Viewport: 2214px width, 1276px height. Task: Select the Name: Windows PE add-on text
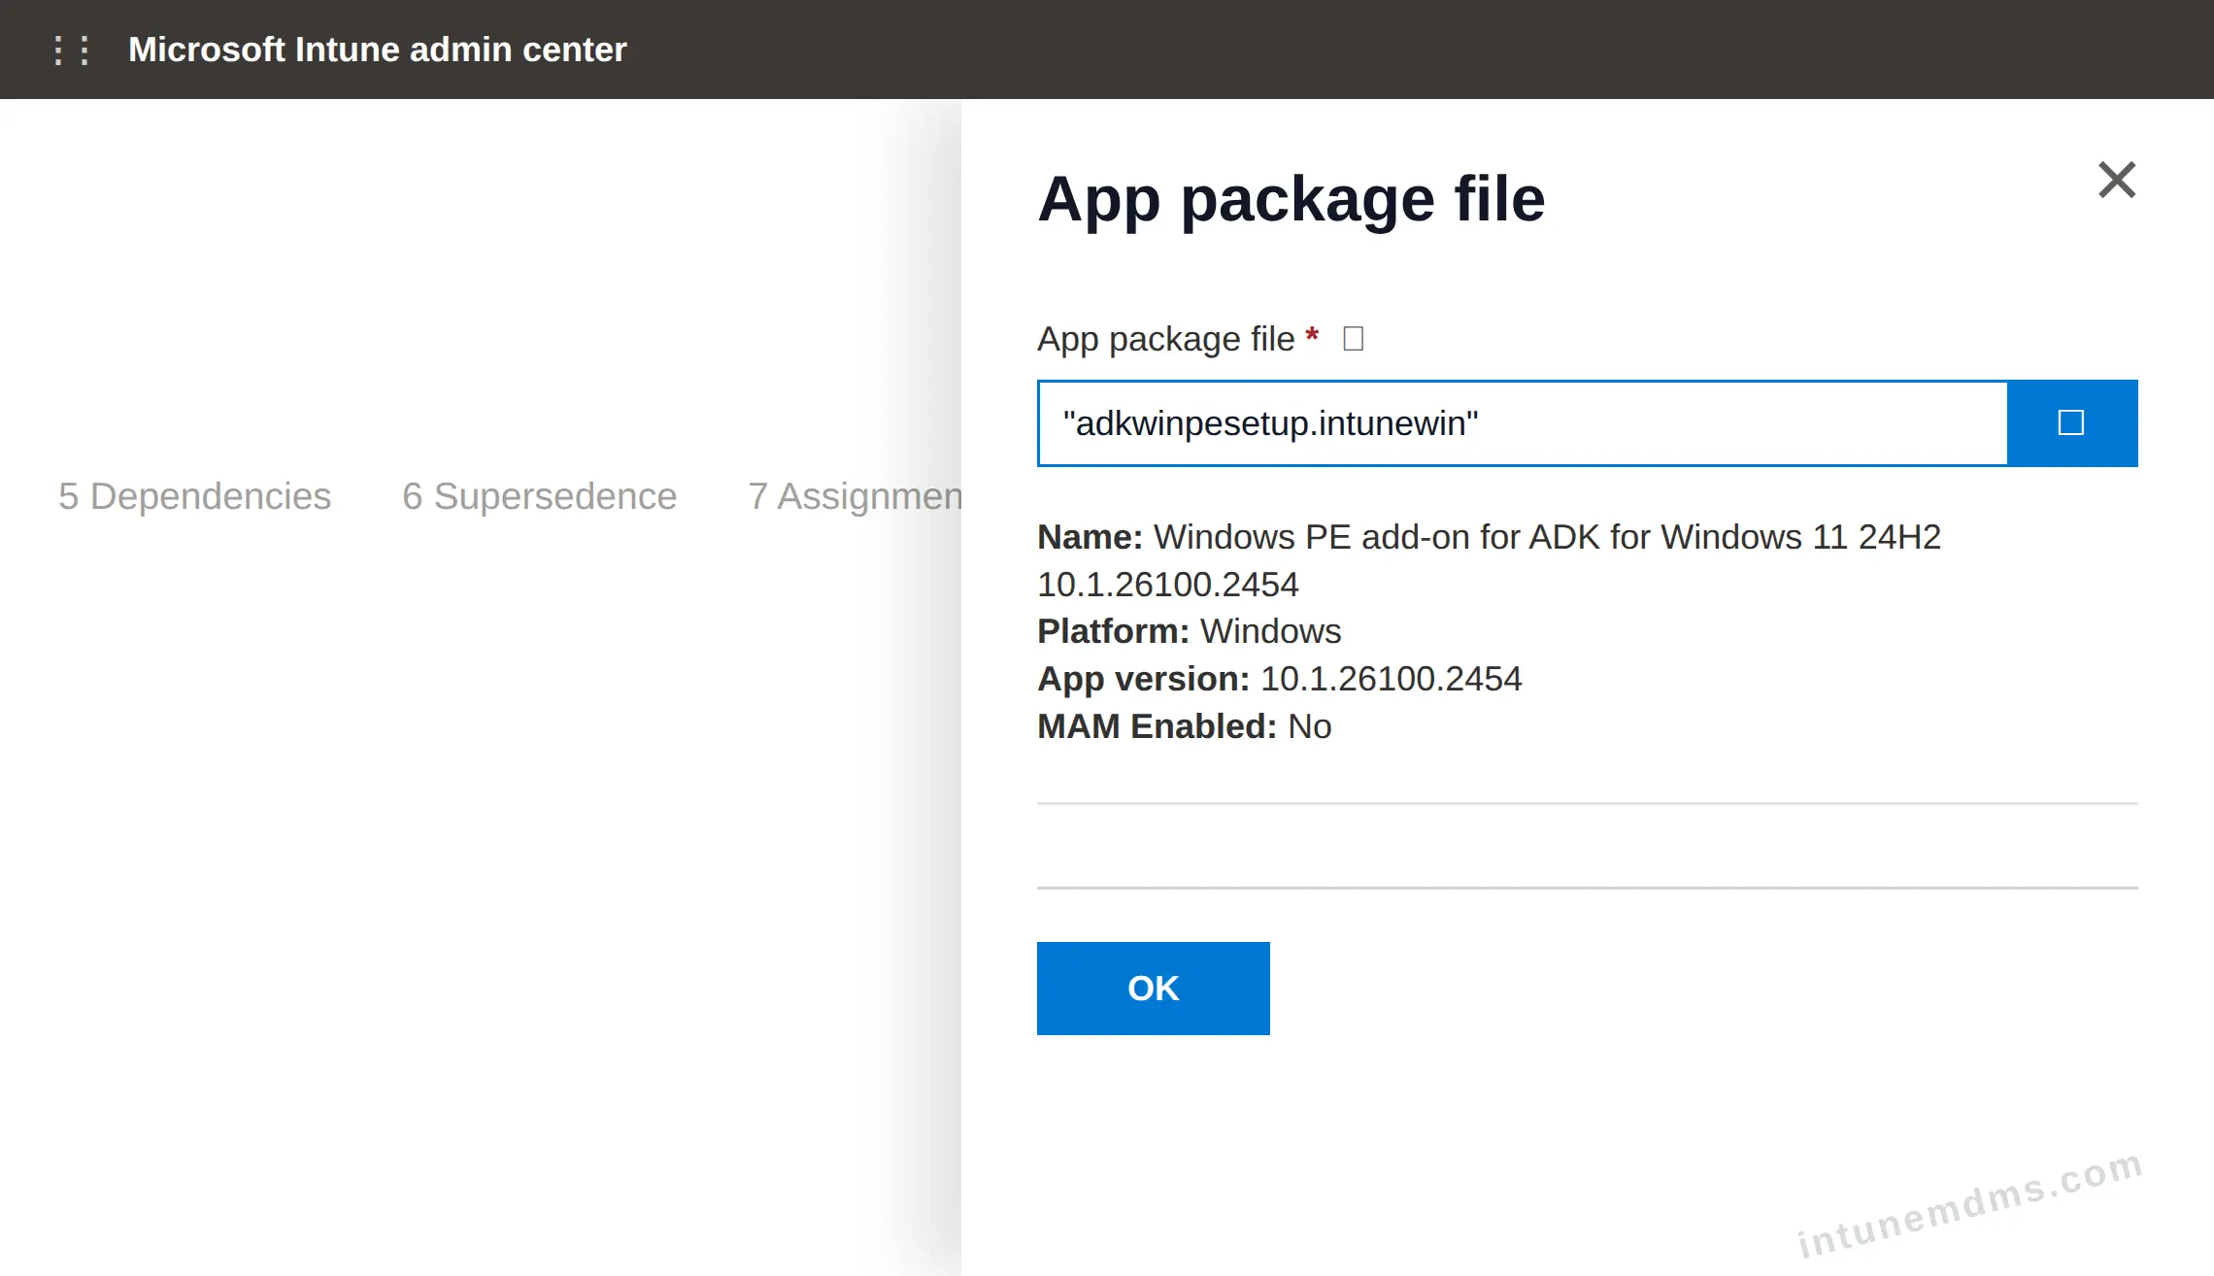1489,560
